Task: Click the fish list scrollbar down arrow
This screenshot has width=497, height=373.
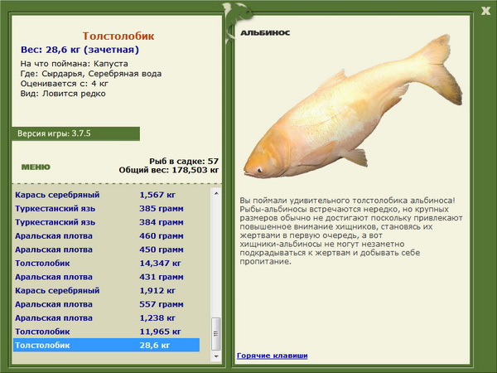Action: tap(216, 356)
